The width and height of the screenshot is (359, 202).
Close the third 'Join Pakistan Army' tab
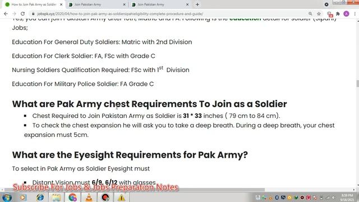(187, 4)
